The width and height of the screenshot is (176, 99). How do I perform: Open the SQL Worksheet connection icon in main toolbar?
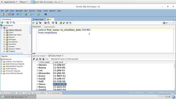(x=38, y=14)
